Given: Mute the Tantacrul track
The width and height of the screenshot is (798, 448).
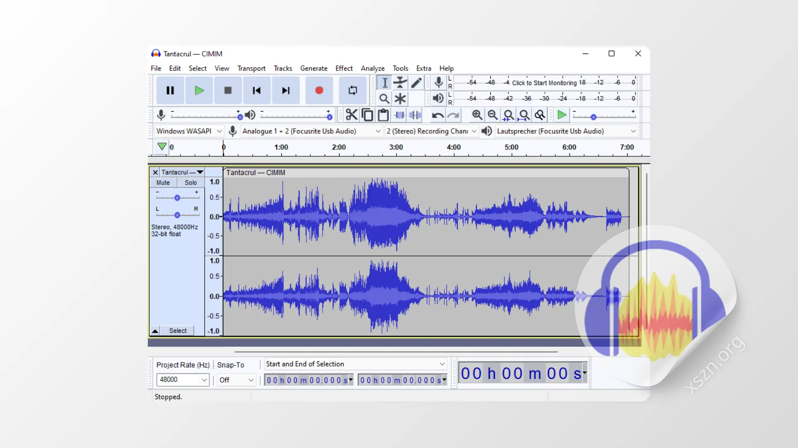Looking at the screenshot, I should pyautogui.click(x=163, y=183).
